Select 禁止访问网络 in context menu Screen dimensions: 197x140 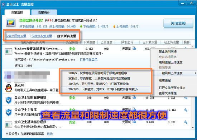(168, 51)
